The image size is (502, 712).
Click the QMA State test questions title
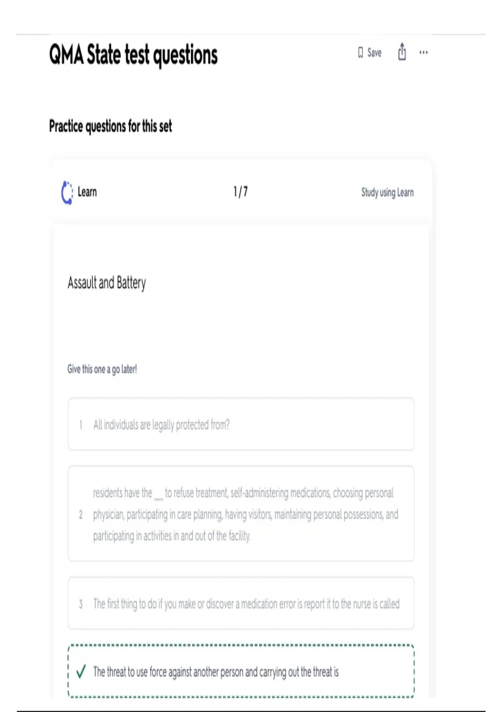point(133,55)
